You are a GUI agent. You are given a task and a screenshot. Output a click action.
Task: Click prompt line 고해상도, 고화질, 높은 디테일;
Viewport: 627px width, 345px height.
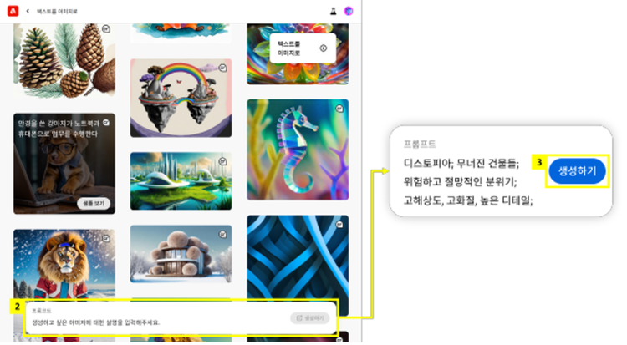click(x=468, y=200)
